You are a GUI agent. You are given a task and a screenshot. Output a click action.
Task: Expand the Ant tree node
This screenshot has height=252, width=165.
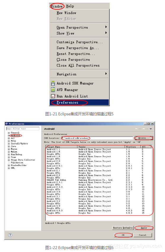point(9,138)
